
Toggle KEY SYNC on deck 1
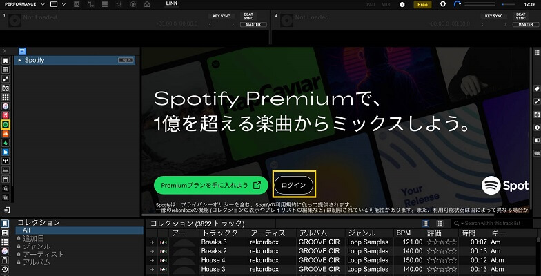pyautogui.click(x=221, y=16)
